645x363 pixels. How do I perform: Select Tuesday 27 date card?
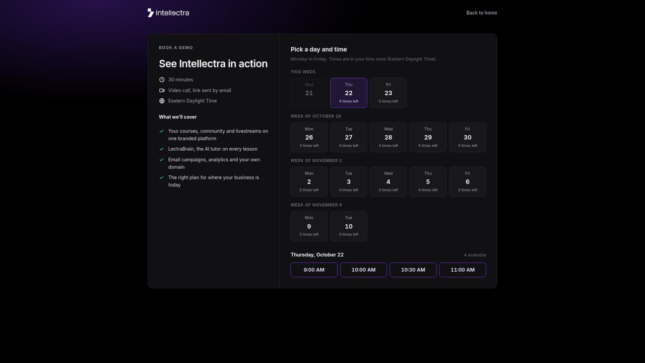click(349, 137)
